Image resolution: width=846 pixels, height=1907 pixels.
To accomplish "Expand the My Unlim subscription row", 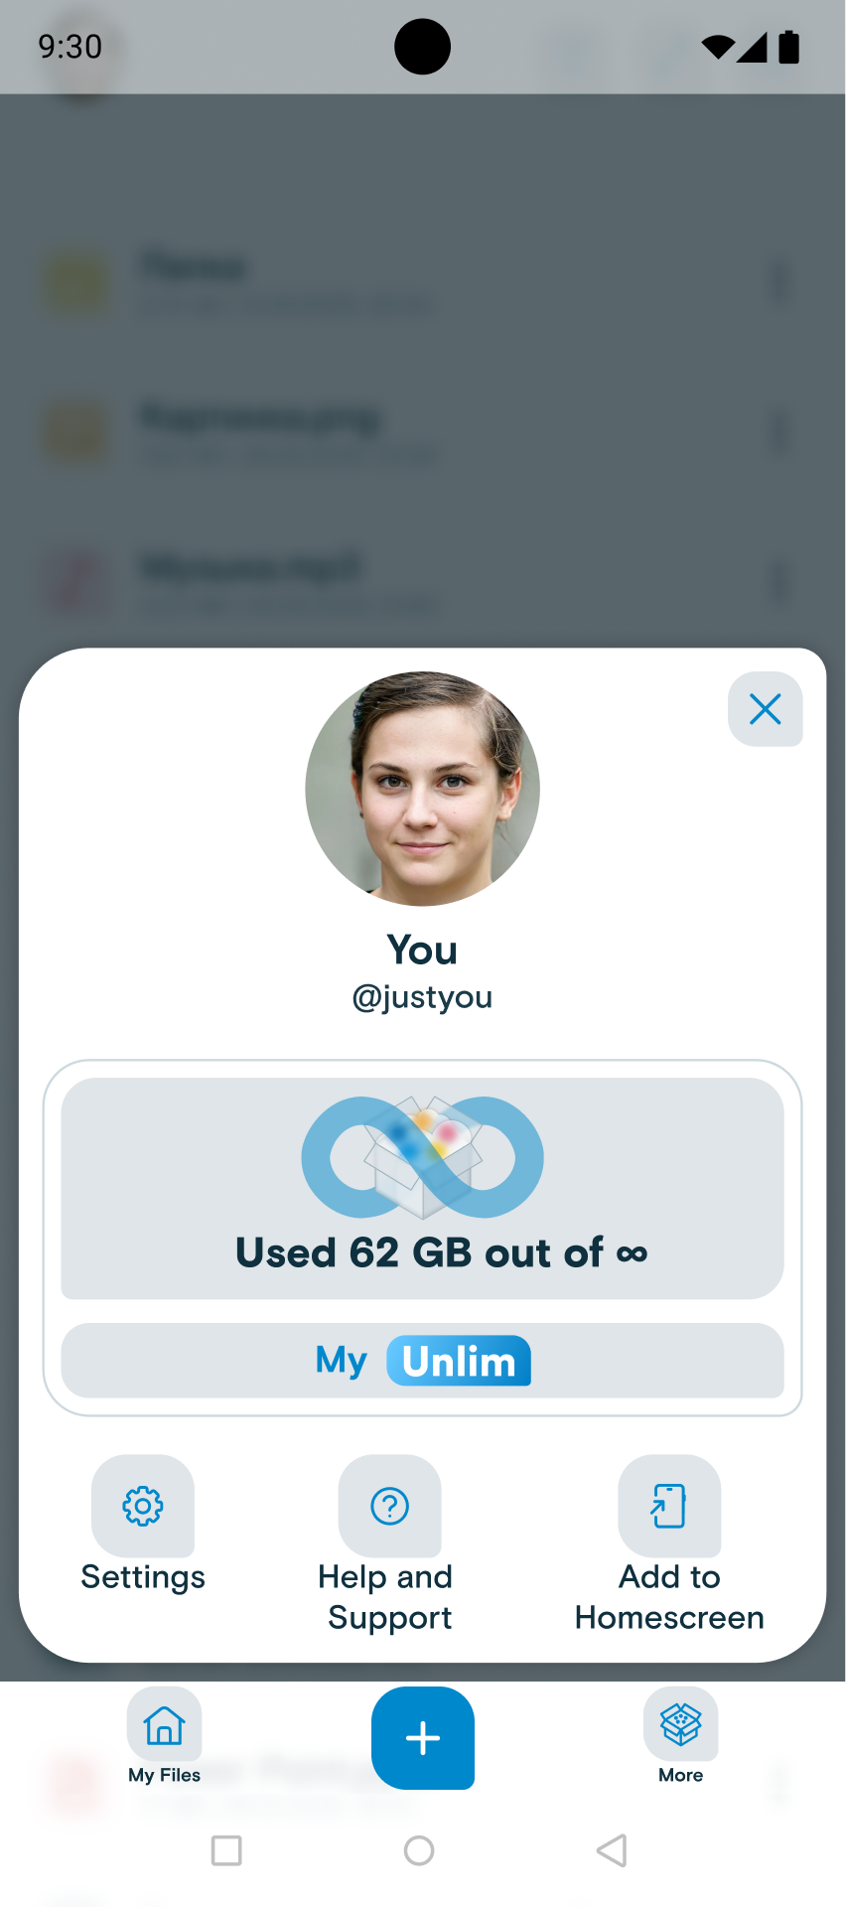I will 421,1361.
